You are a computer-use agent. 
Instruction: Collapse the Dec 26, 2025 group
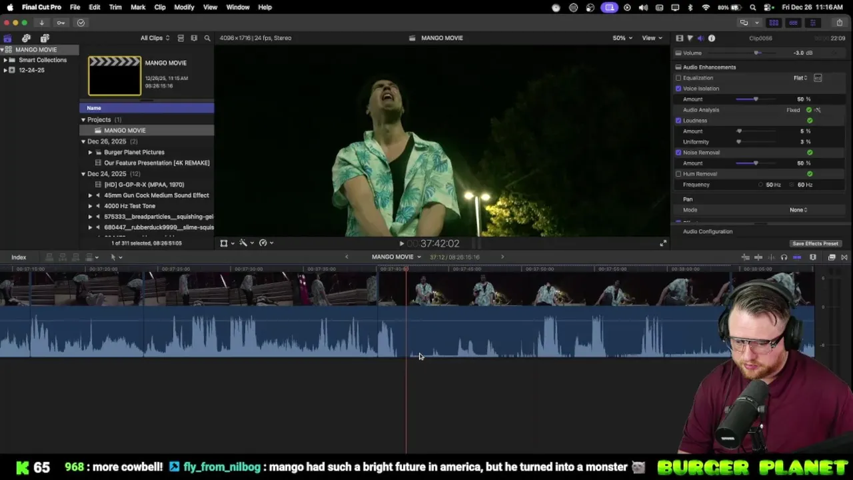pos(83,141)
